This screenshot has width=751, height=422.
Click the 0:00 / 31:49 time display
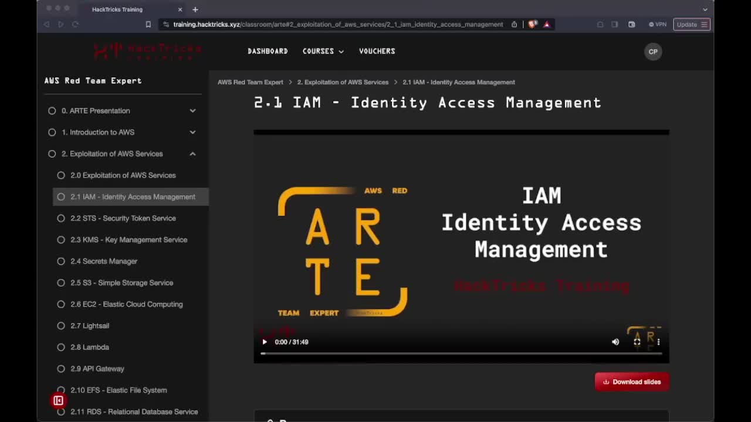292,342
